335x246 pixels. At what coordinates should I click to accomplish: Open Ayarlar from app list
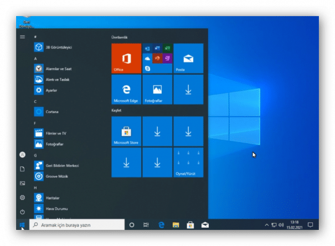(46, 90)
